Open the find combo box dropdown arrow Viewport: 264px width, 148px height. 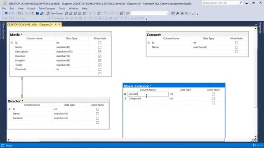point(167,13)
